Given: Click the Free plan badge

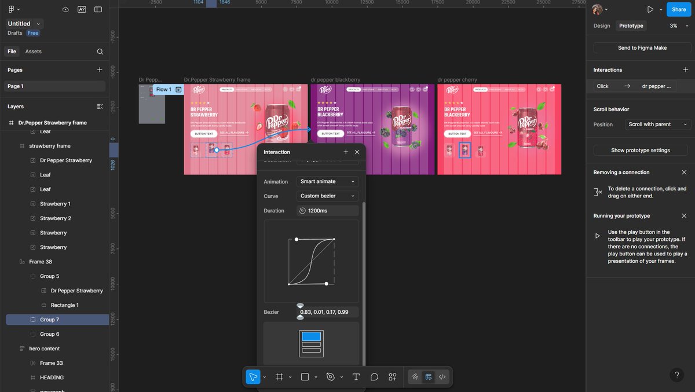Looking at the screenshot, I should [33, 33].
